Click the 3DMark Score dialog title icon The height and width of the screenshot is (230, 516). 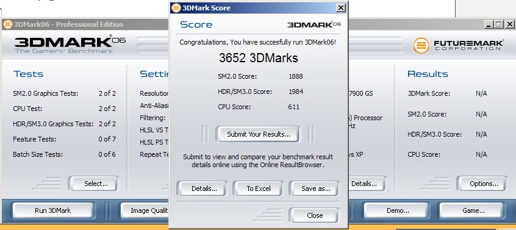click(x=176, y=7)
